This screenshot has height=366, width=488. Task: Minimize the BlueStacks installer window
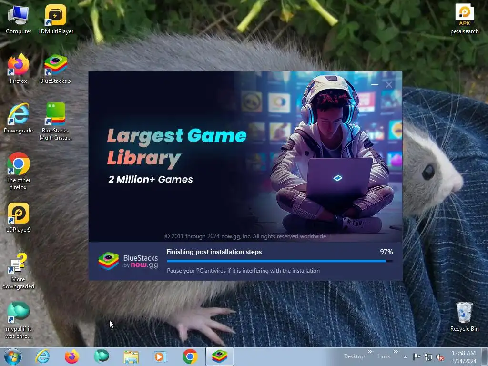(x=375, y=84)
